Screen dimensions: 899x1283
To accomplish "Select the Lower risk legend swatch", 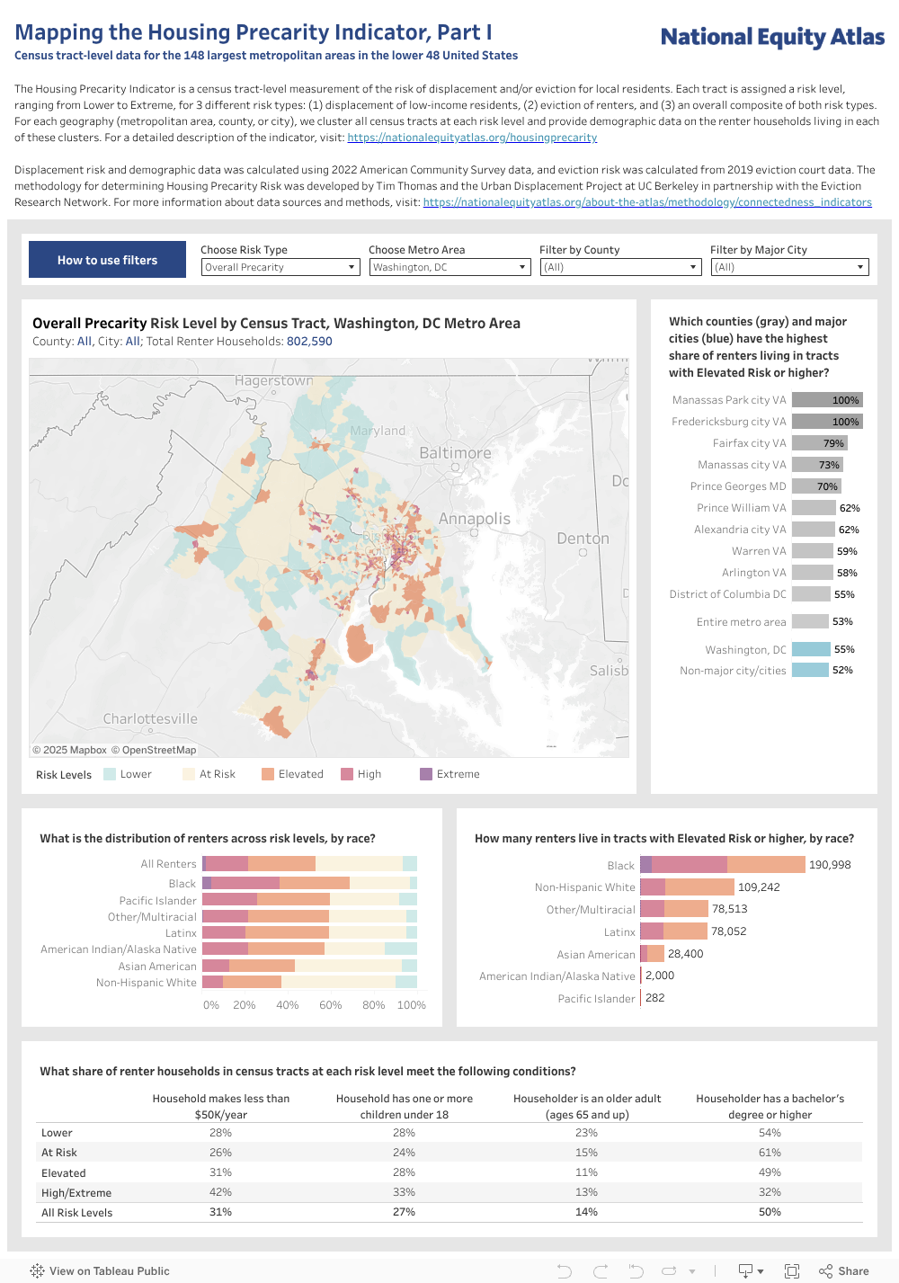I will [110, 774].
